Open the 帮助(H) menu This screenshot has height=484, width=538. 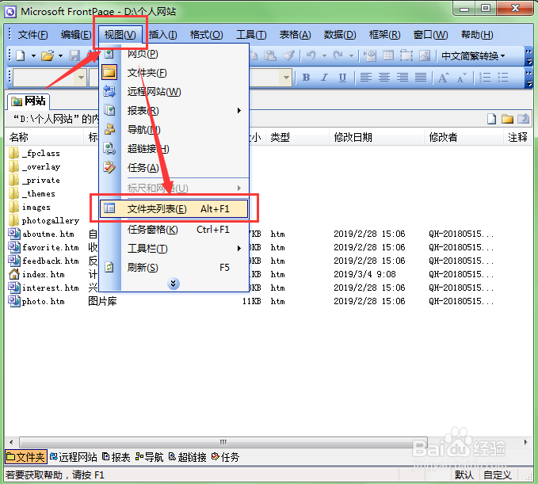[477, 35]
